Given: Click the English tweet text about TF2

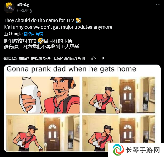Looking at the screenshot, I should tap(58, 24).
